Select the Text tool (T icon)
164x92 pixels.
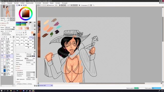click(x=26, y=32)
